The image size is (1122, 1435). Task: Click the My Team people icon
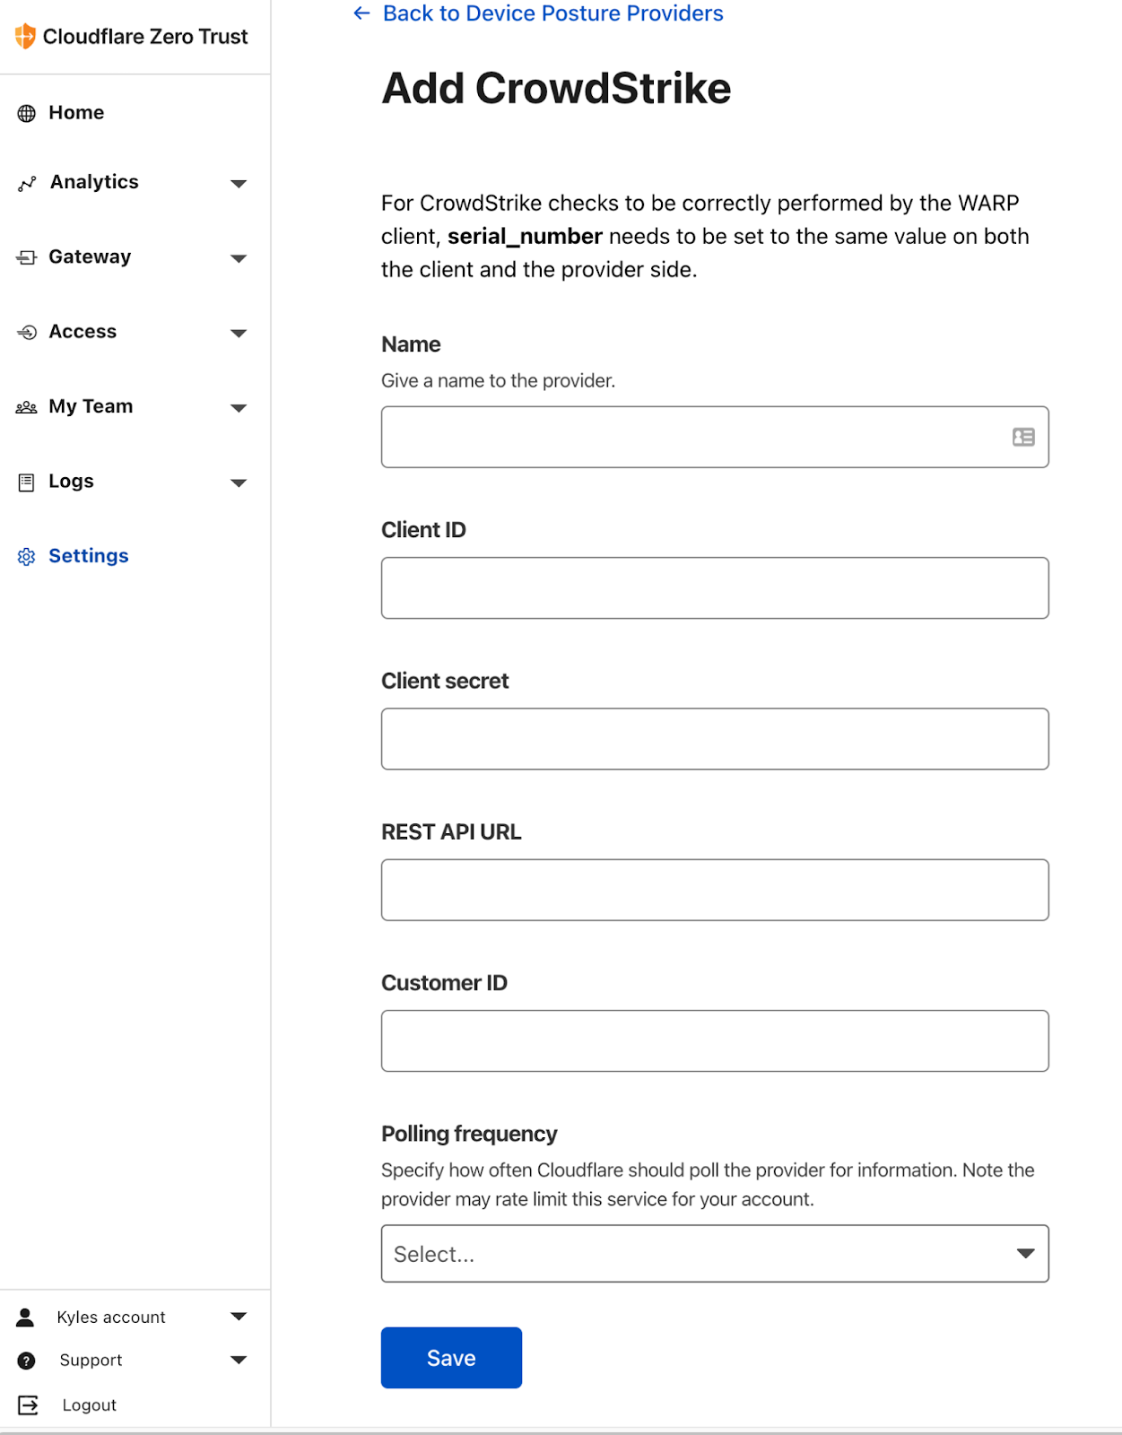(27, 407)
